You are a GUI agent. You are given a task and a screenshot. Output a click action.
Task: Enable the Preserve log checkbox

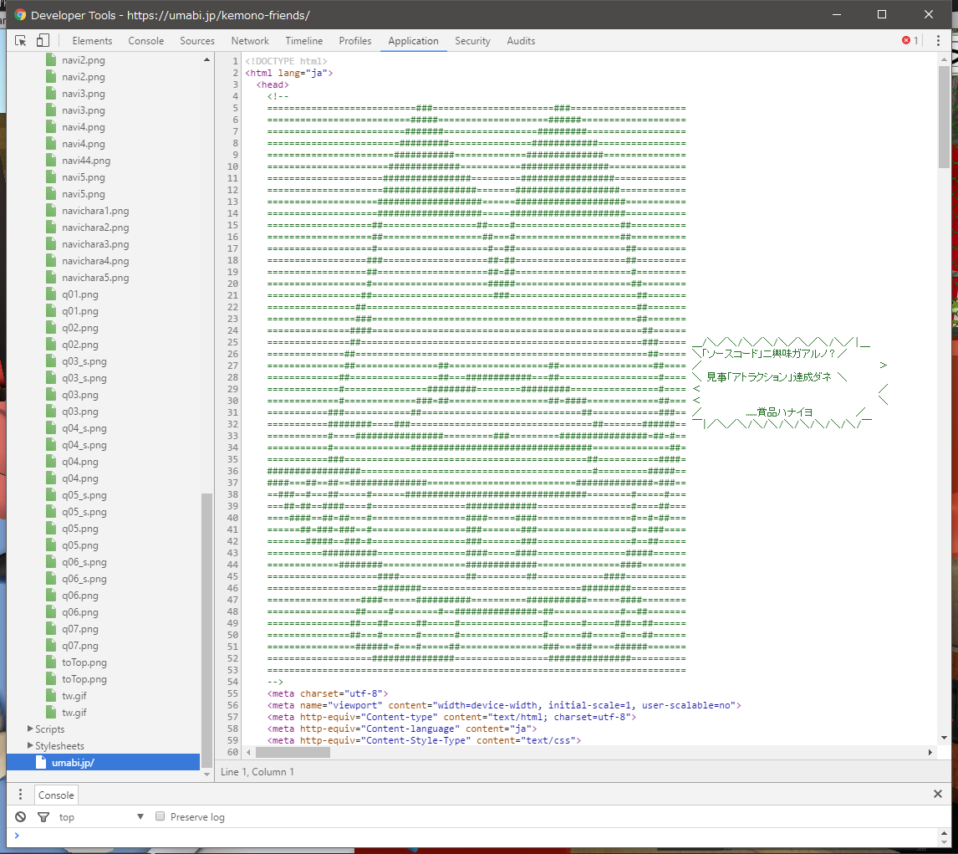tap(160, 817)
